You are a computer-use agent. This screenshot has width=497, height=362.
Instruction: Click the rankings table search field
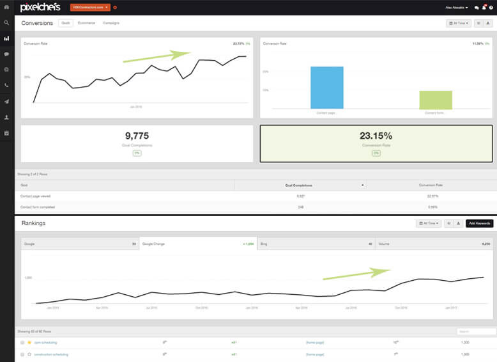tap(477, 331)
